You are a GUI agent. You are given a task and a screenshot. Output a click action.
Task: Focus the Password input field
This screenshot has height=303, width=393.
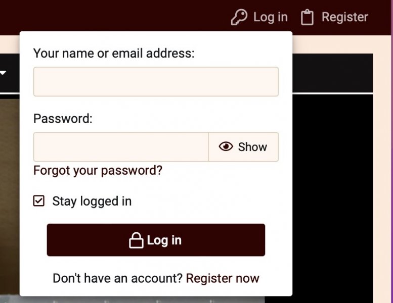(x=121, y=147)
